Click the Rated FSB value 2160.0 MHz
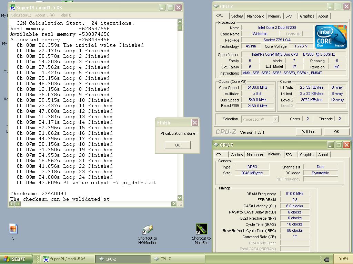Screen dimensions: 353x264 tap(257, 106)
